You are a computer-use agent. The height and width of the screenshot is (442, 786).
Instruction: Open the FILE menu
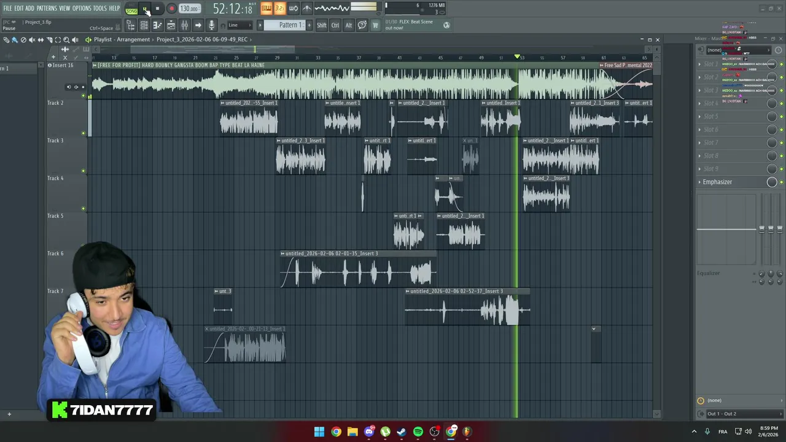click(7, 8)
